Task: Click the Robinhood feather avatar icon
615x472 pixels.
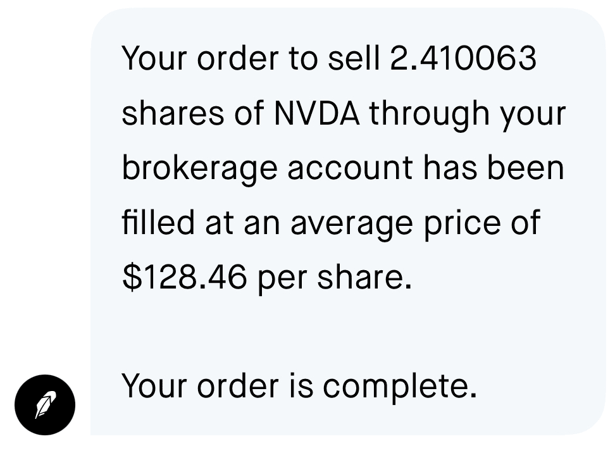Action: (45, 405)
